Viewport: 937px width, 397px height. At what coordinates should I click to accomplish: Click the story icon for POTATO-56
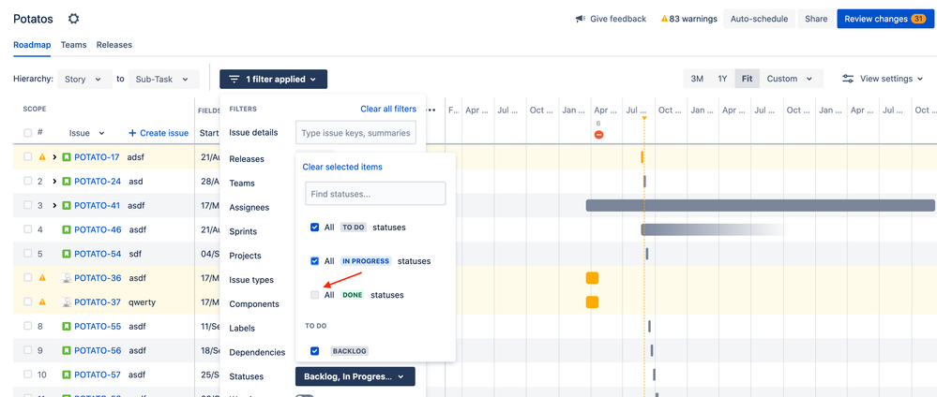67,350
